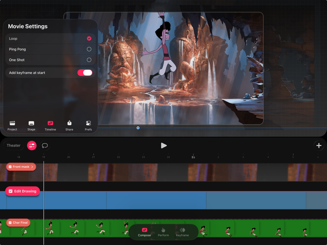Screen dimensions: 327x245
Task: Disable the Add keyframe at start toggle
Action: click(x=85, y=72)
